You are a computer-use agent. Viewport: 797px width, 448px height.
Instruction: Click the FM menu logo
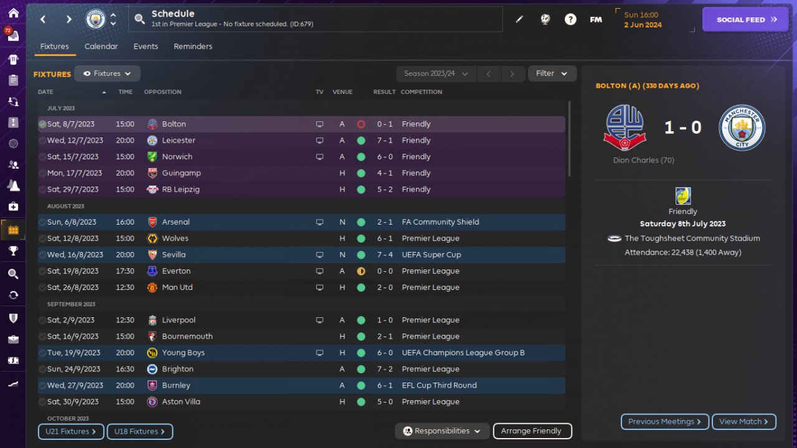point(596,19)
